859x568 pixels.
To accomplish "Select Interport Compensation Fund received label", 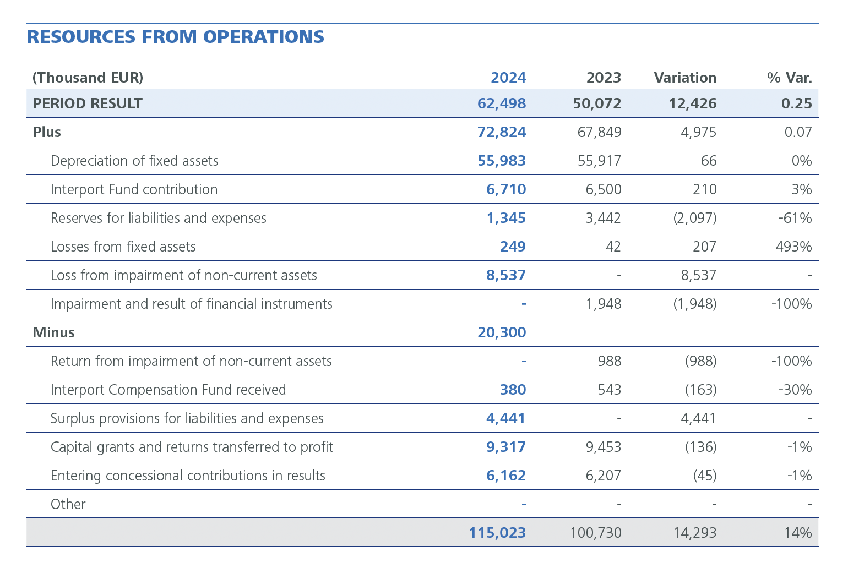I will pyautogui.click(x=168, y=390).
